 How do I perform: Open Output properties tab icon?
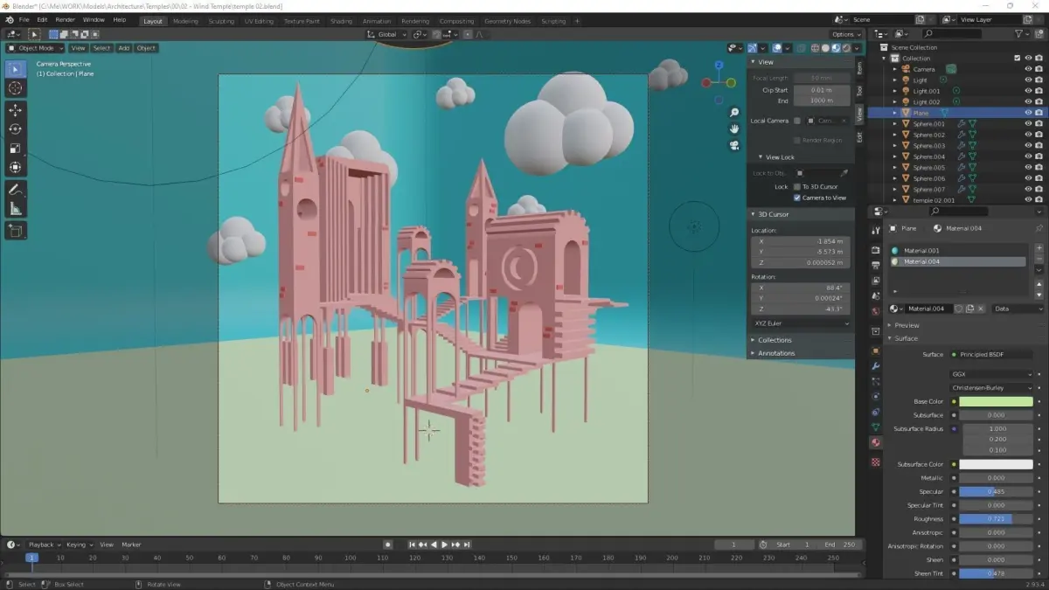[875, 265]
